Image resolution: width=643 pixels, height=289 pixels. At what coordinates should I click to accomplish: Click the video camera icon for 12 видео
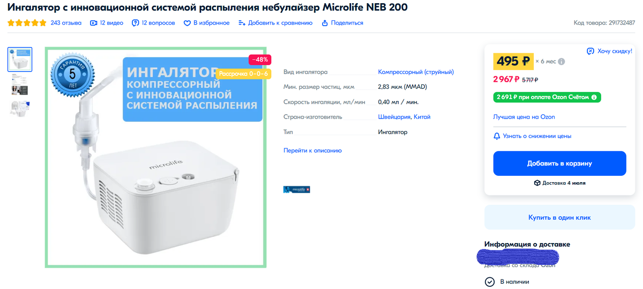94,23
